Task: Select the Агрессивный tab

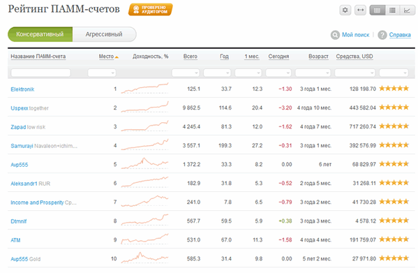Action: (x=104, y=34)
